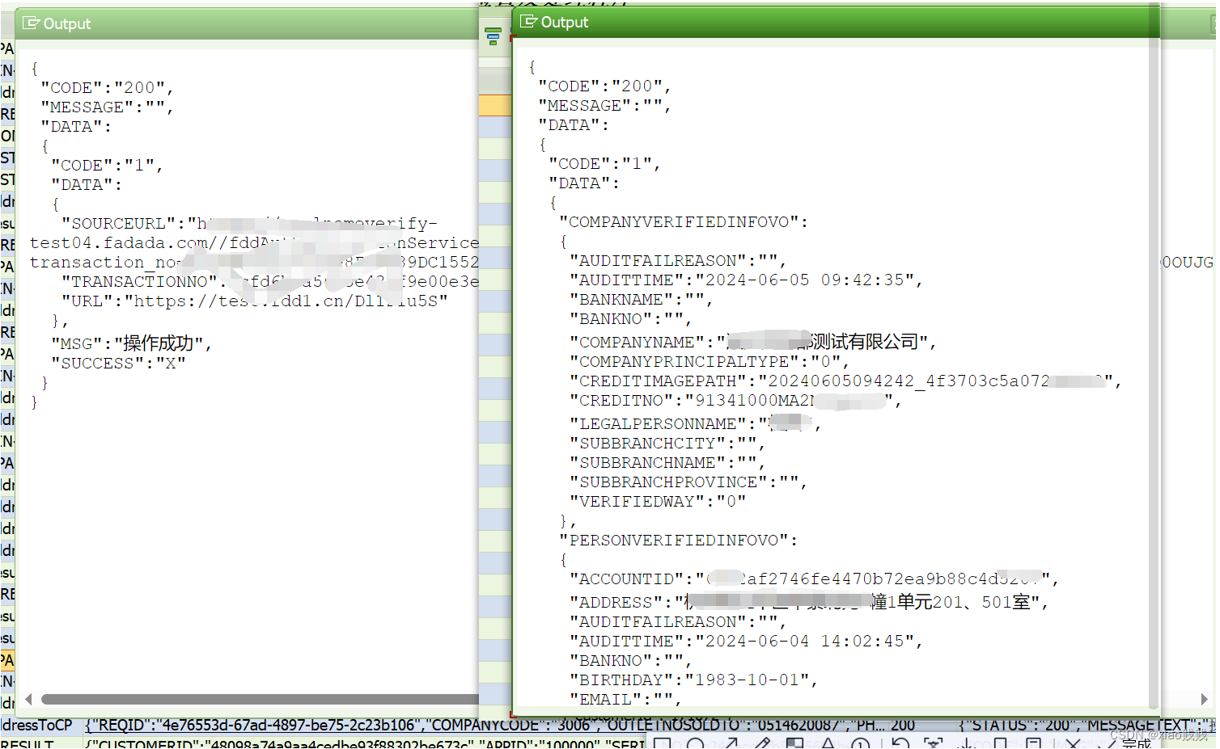Click the "ACCOUNTID" line
1220x749 pixels.
click(814, 579)
